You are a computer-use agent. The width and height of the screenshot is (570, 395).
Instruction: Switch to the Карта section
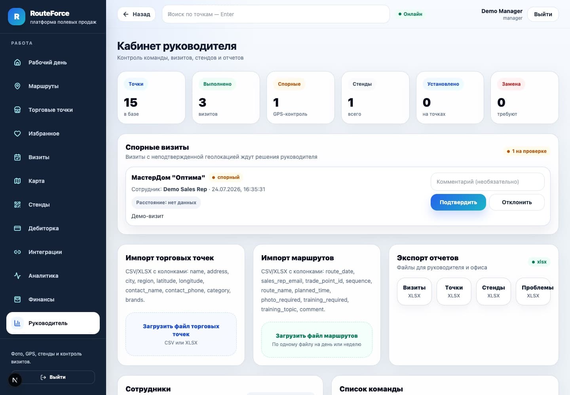point(53,181)
